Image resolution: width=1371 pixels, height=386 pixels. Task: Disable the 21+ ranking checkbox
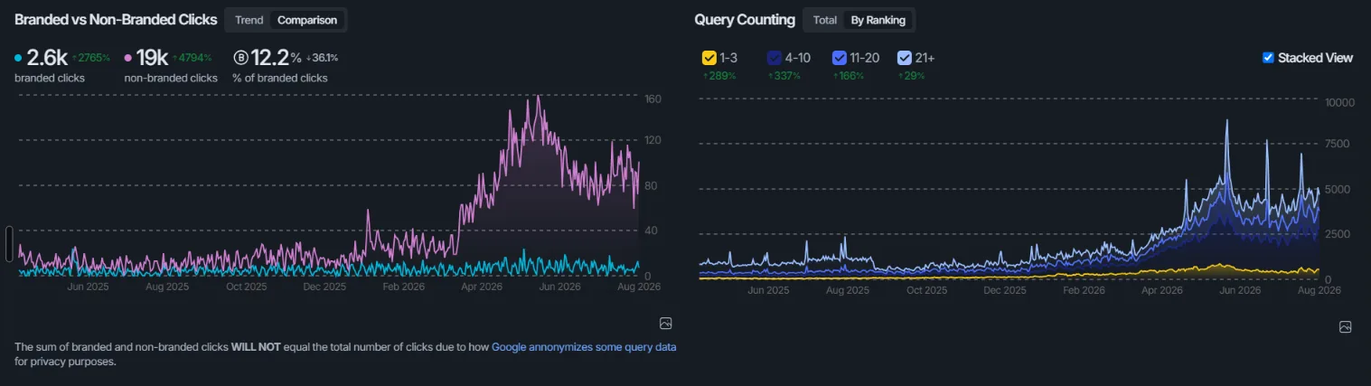point(905,58)
